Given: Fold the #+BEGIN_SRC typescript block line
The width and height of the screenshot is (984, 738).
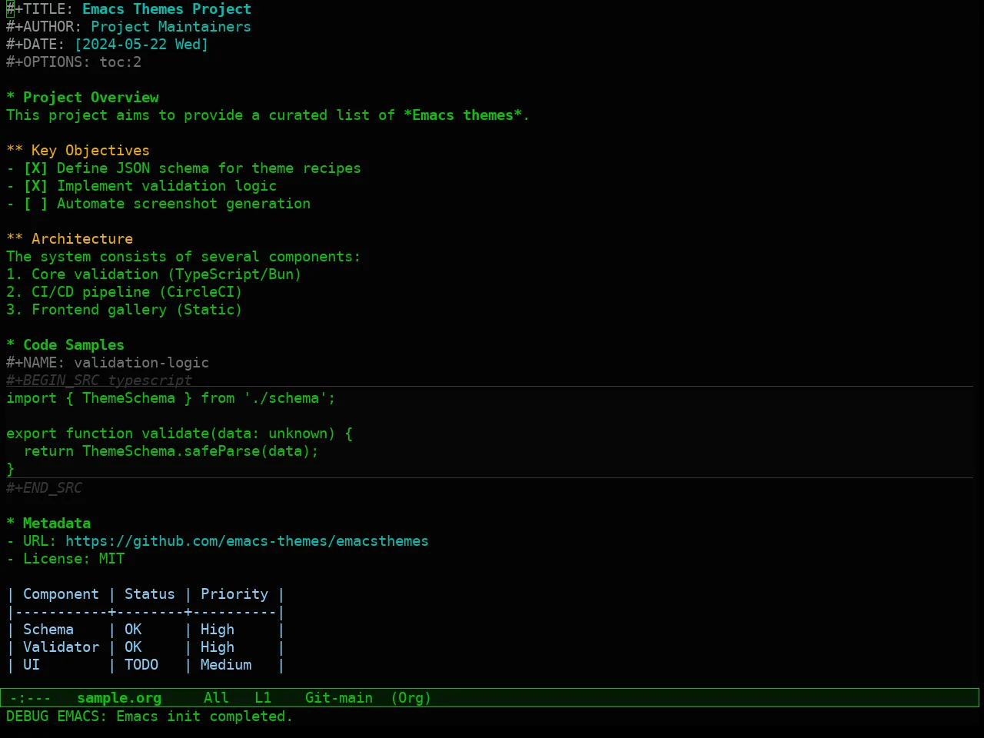Looking at the screenshot, I should (x=99, y=381).
